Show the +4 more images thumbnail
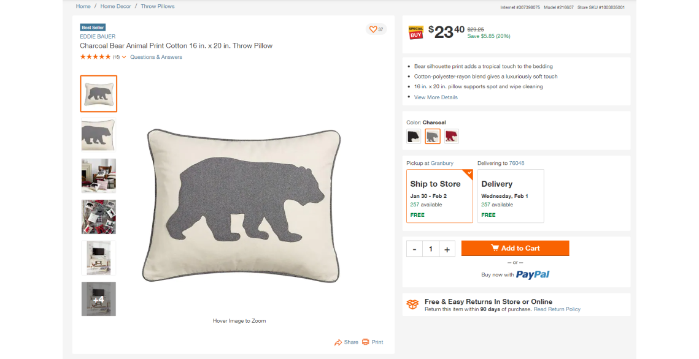 (99, 299)
